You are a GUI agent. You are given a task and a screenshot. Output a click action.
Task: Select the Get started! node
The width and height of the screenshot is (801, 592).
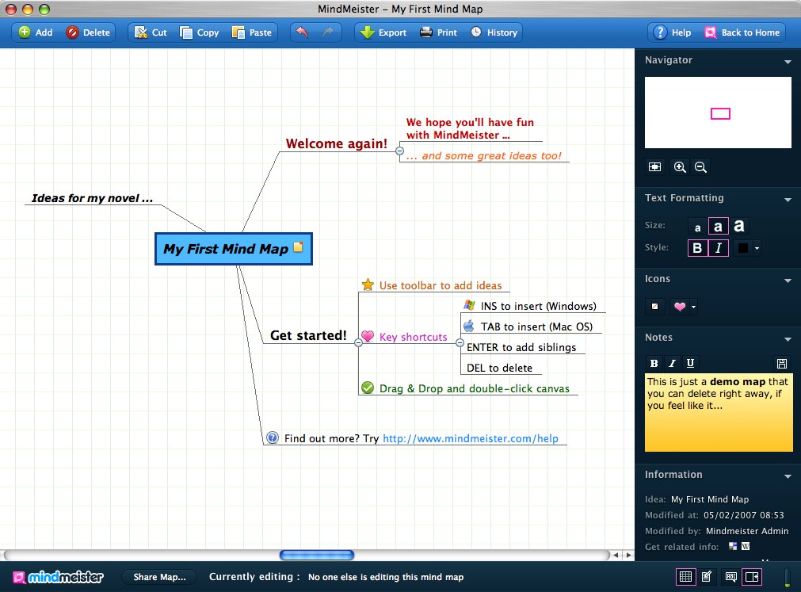(308, 335)
